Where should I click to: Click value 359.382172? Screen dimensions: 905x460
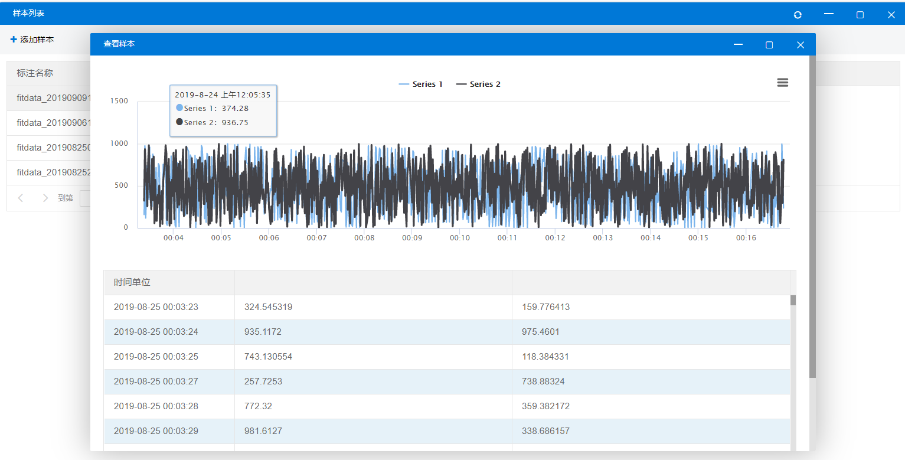click(546, 406)
